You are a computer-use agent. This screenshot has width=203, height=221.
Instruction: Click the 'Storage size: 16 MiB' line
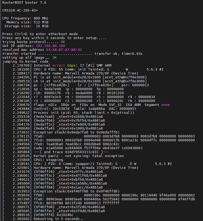(x=26, y=26)
